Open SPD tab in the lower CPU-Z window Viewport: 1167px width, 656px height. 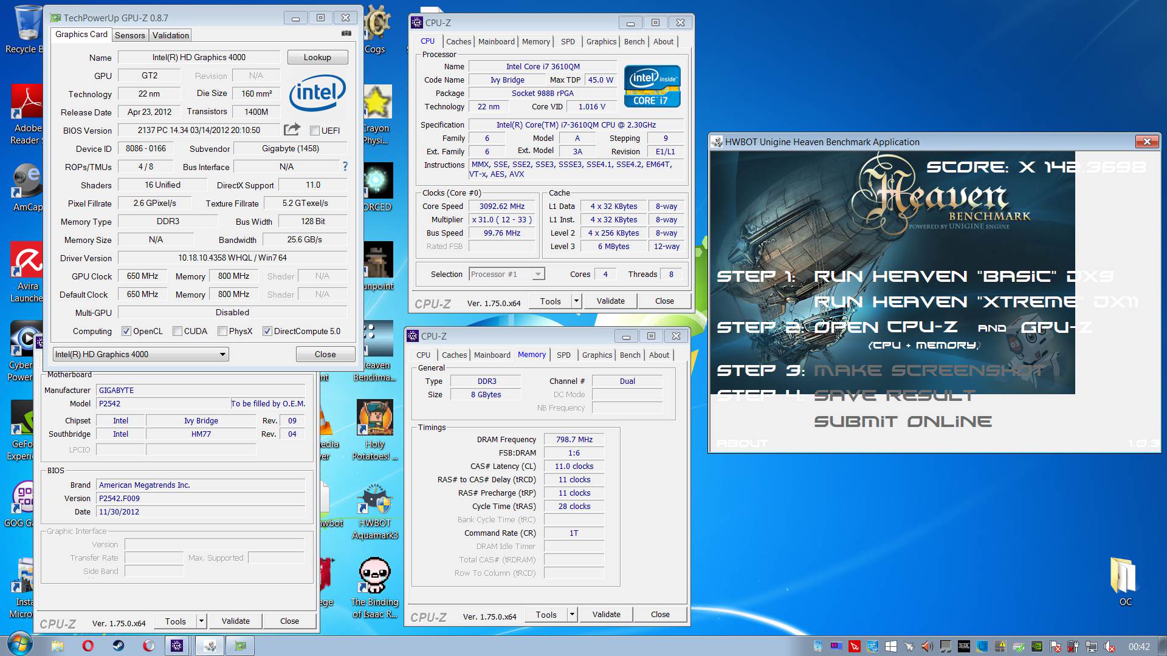(563, 355)
